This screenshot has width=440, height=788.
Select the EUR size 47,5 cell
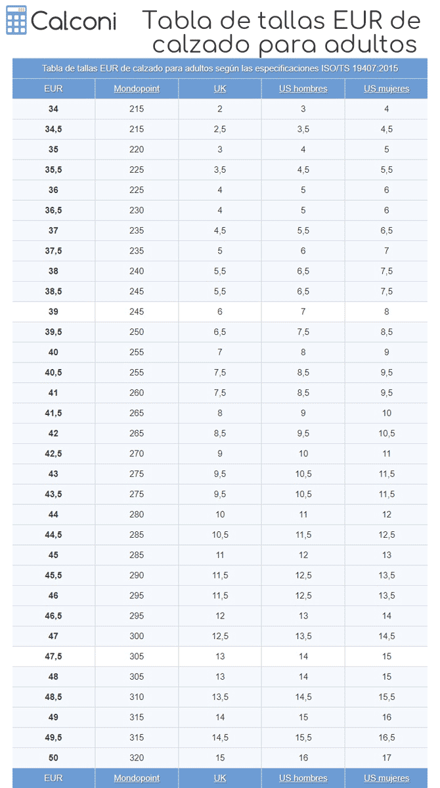[53, 656]
